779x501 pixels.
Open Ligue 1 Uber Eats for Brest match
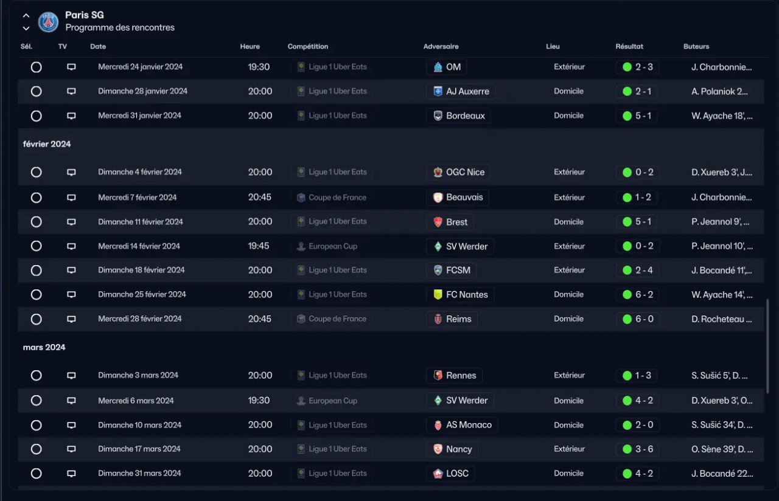332,222
